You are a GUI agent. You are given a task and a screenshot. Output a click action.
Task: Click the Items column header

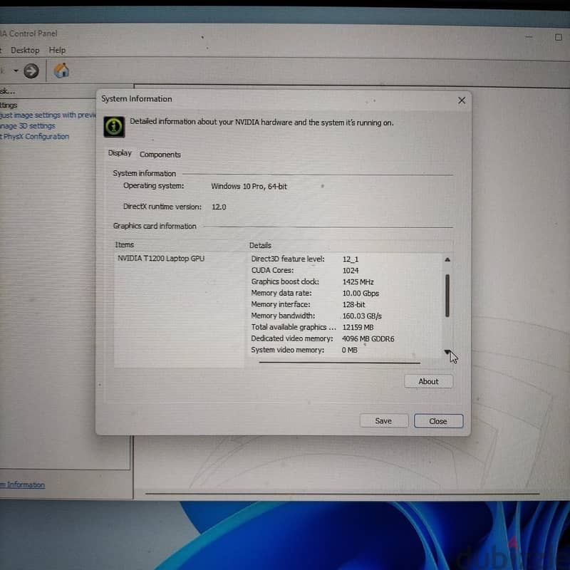click(124, 244)
